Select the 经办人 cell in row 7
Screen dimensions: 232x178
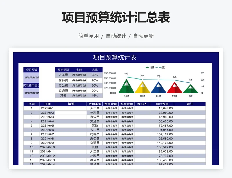[x=142, y=134]
